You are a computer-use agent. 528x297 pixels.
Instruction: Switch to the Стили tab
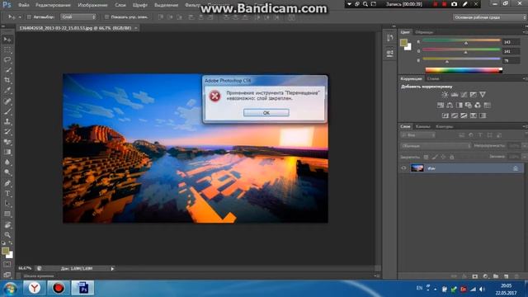tap(433, 79)
